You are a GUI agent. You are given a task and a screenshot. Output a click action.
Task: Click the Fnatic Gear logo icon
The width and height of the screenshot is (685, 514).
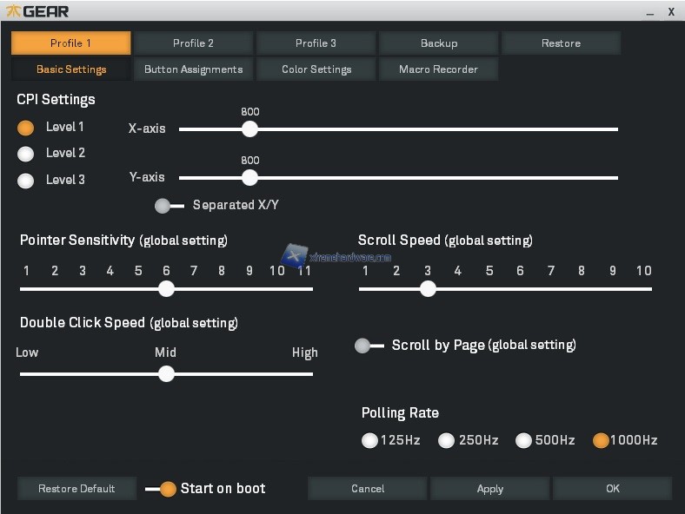14,11
